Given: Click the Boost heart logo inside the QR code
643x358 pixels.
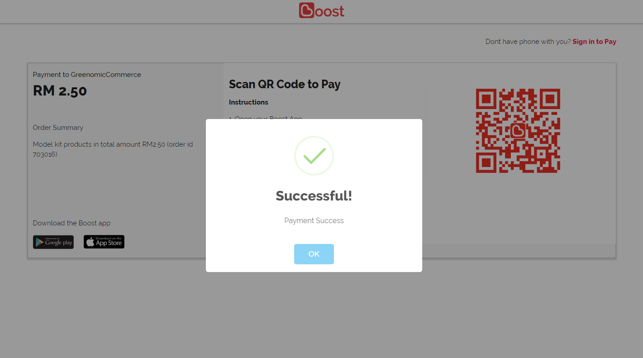Looking at the screenshot, I should (x=518, y=131).
